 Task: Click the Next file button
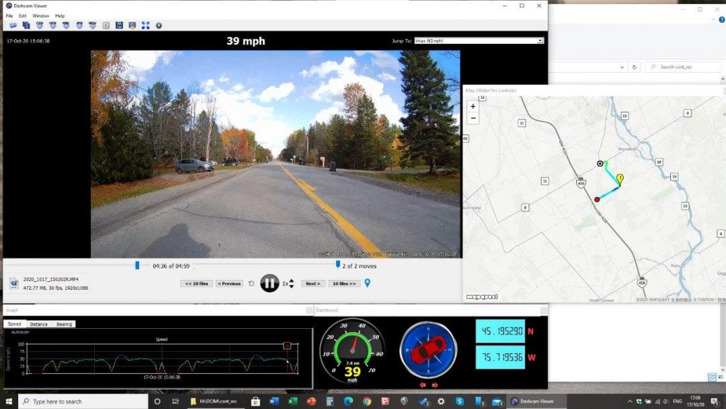[313, 283]
